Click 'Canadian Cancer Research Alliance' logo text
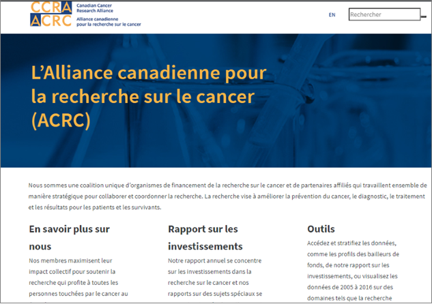The width and height of the screenshot is (432, 304). click(x=95, y=8)
